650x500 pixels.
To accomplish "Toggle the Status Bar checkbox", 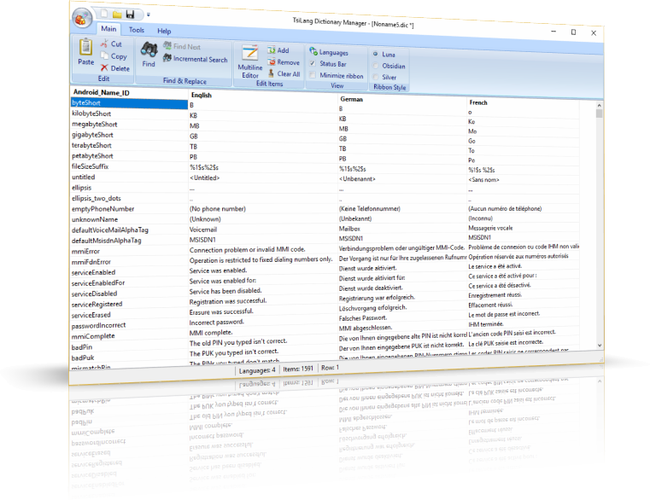I will point(313,63).
